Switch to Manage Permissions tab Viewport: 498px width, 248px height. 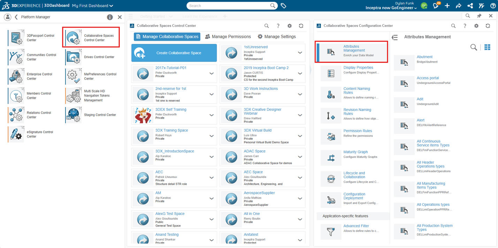coord(228,37)
